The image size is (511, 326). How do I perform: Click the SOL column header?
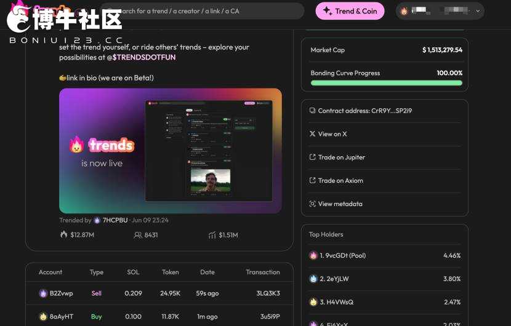(133, 272)
